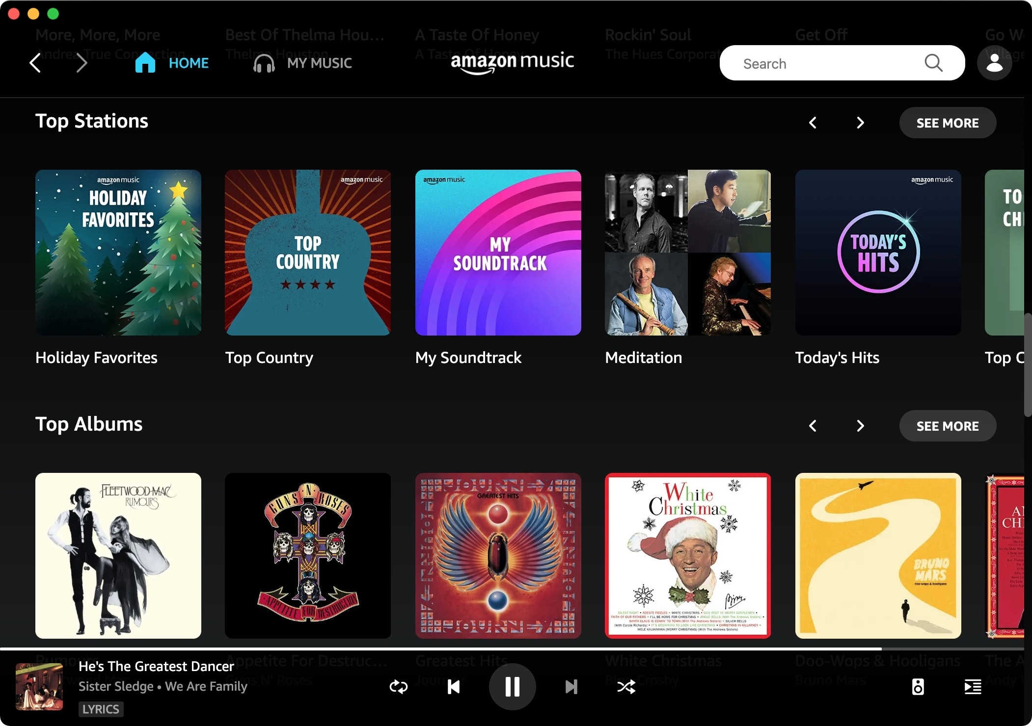
Task: Toggle the repeat playback icon
Action: (399, 687)
